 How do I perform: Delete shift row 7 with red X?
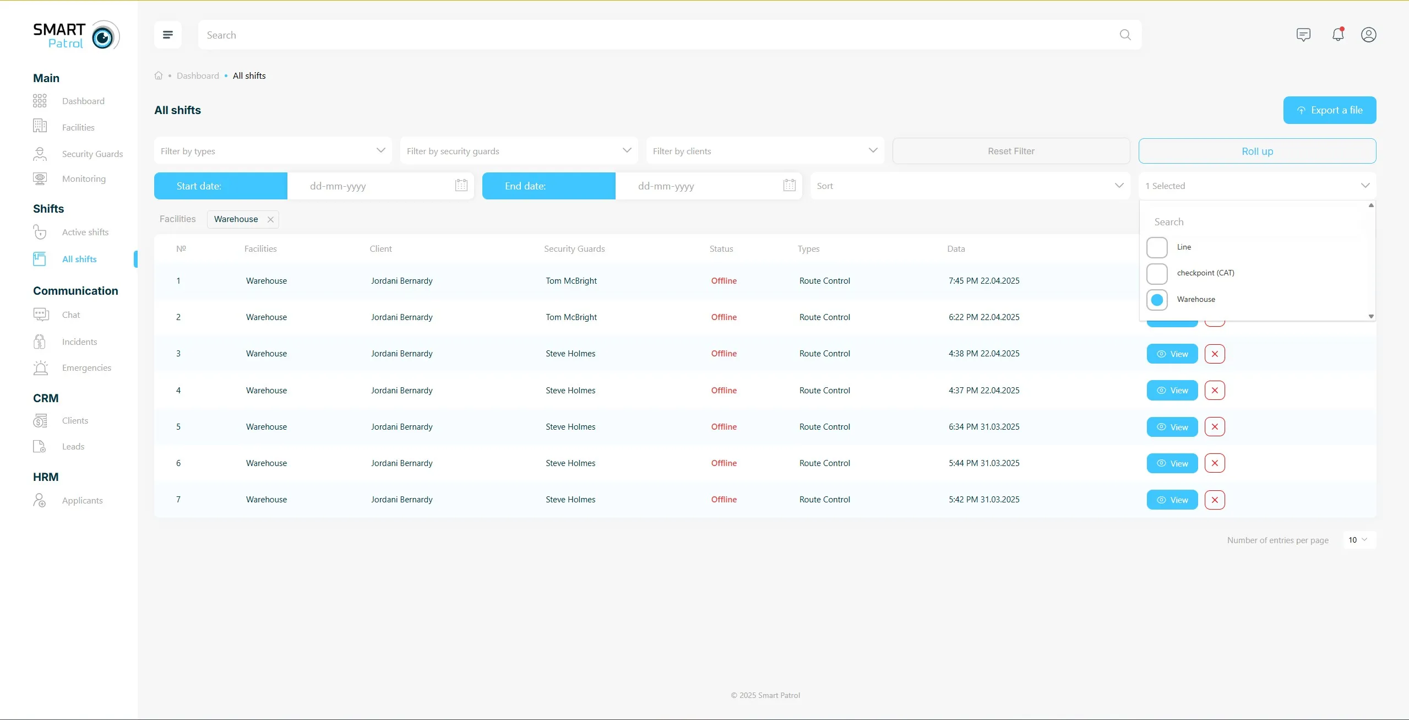coord(1215,500)
